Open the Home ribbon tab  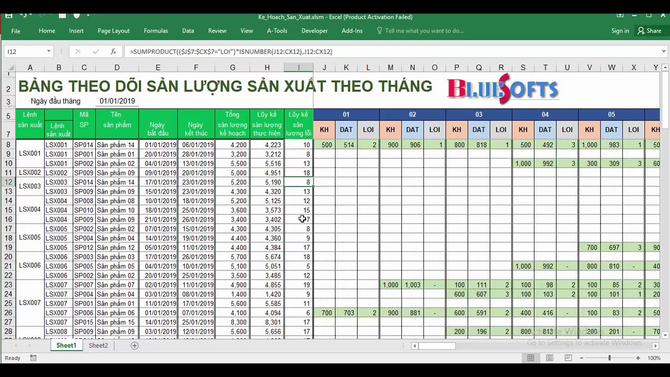pos(47,31)
